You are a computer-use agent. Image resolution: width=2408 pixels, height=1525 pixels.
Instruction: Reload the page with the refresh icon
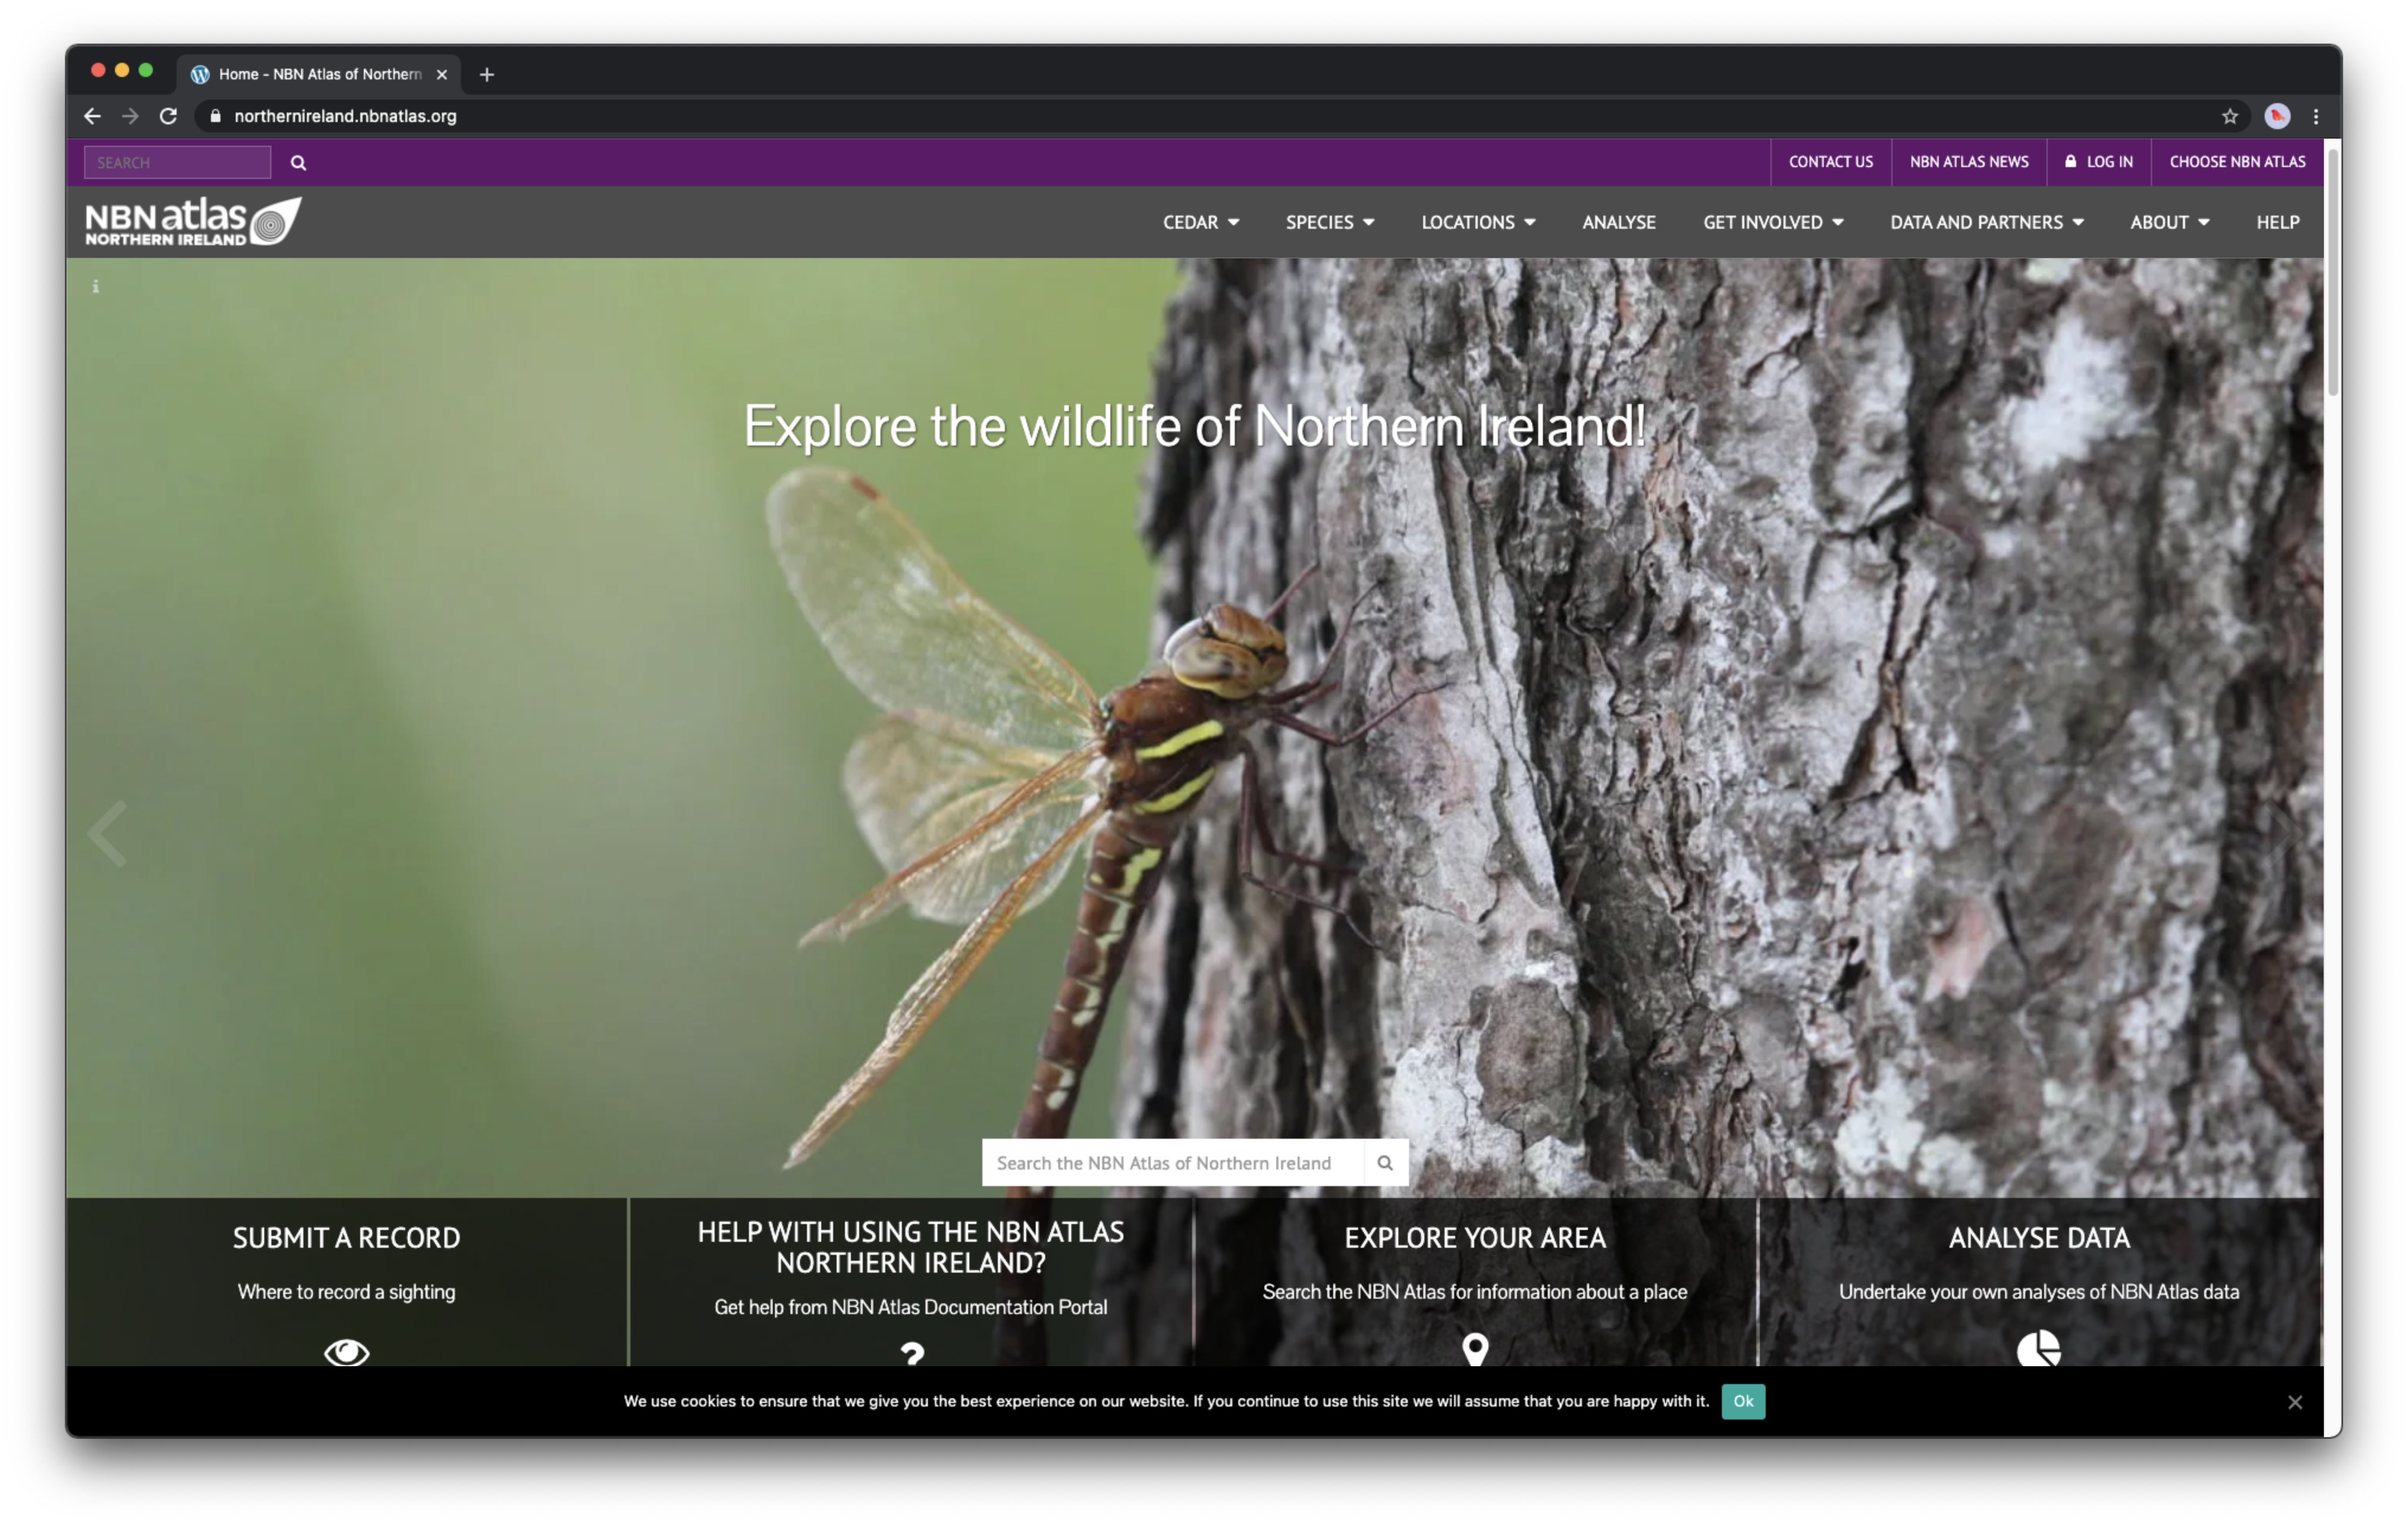[168, 116]
